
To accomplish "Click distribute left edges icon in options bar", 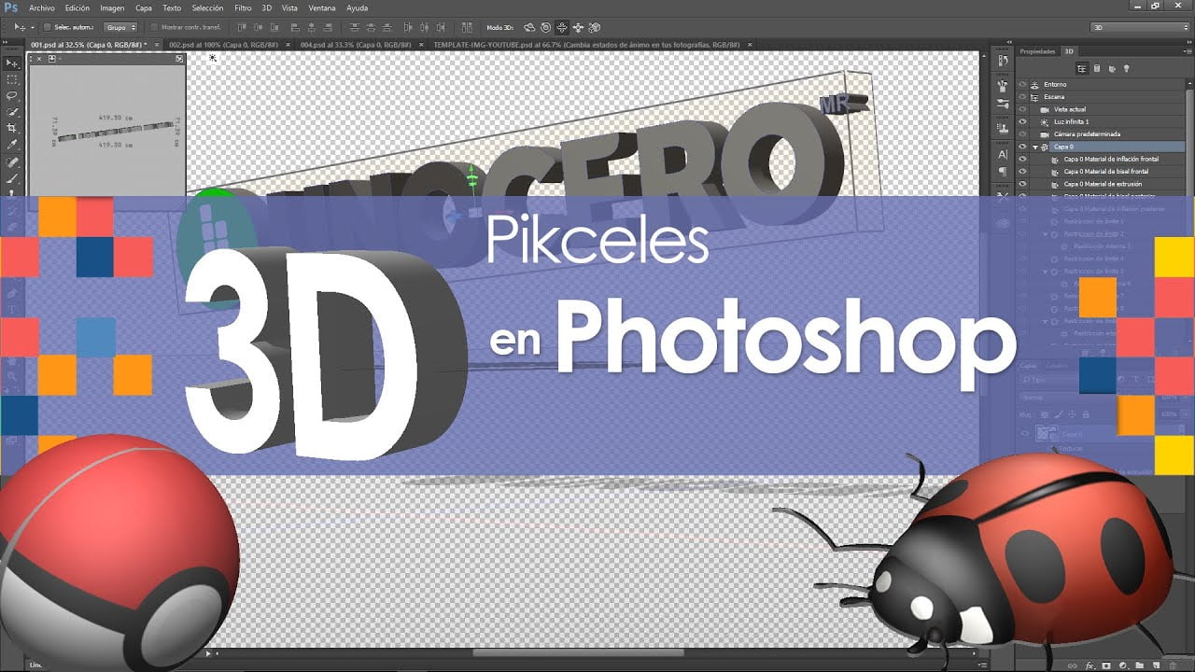I will [407, 27].
